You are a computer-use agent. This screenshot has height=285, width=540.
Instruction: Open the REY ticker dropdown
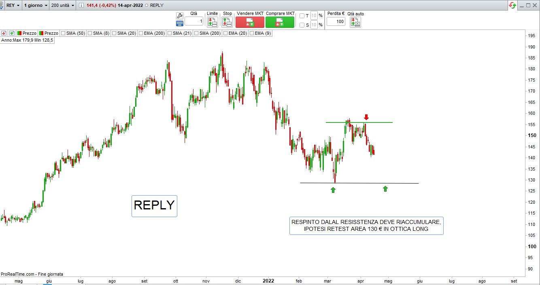(13, 6)
